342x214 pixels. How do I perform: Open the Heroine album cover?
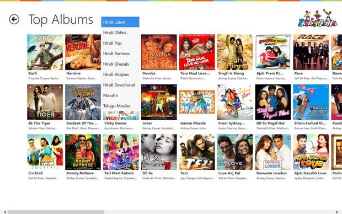(x=83, y=52)
